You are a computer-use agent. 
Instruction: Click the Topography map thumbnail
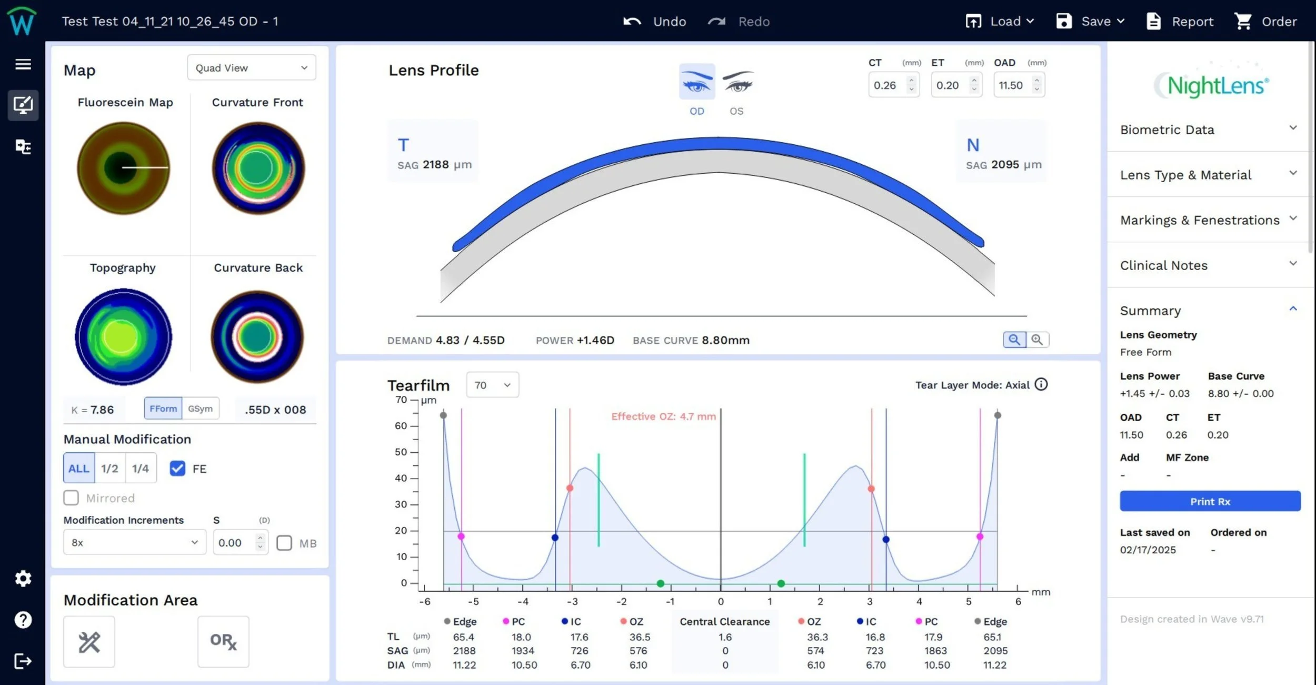coord(124,336)
